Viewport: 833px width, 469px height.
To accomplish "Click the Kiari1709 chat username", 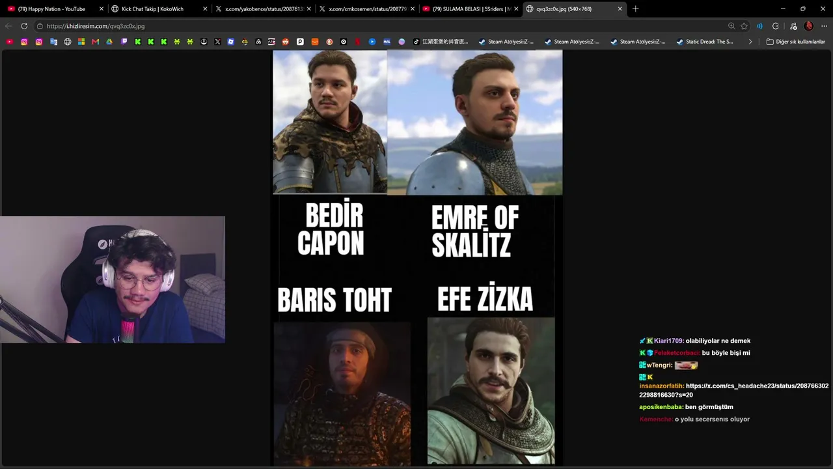I will coord(668,341).
